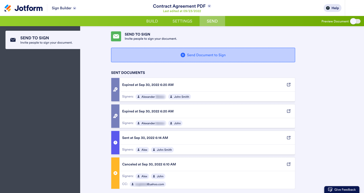Click the orange canceled status icon
The image size is (364, 193).
[x=115, y=173]
